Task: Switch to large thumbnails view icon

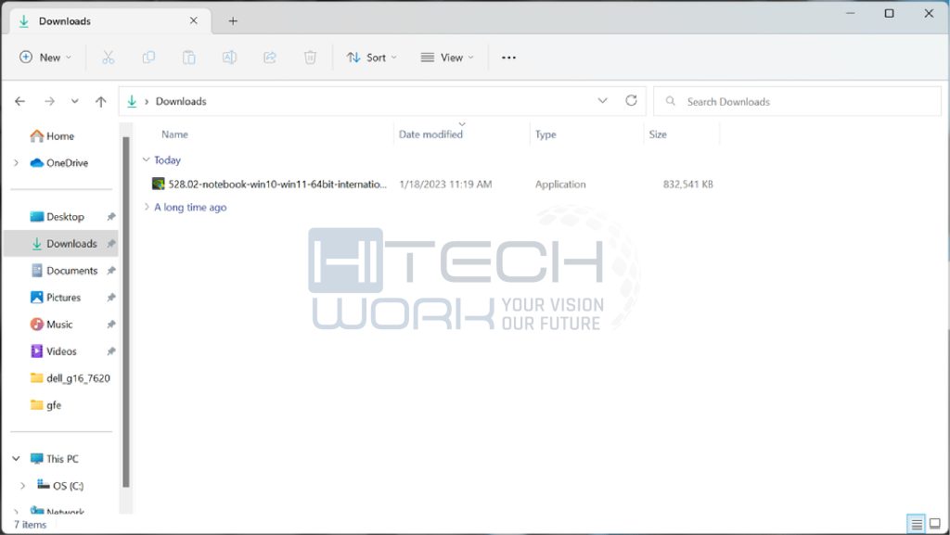Action: (935, 524)
